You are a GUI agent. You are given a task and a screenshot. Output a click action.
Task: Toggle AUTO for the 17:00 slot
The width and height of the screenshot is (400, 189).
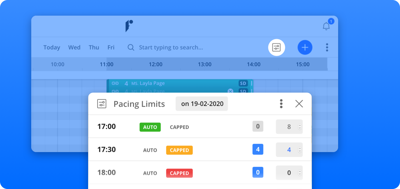(x=150, y=127)
